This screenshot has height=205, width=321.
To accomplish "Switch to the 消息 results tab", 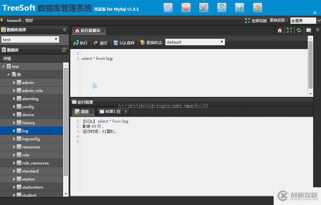I will (83, 111).
